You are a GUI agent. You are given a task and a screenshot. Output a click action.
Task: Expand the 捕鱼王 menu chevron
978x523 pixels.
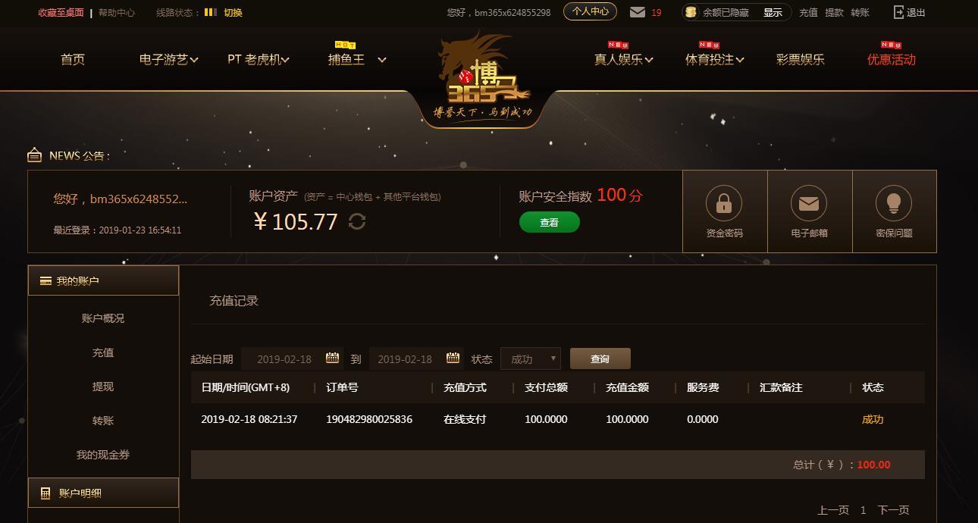[x=382, y=60]
